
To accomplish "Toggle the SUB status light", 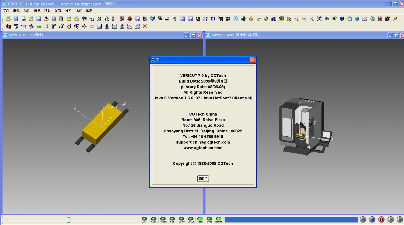I will 172,219.
